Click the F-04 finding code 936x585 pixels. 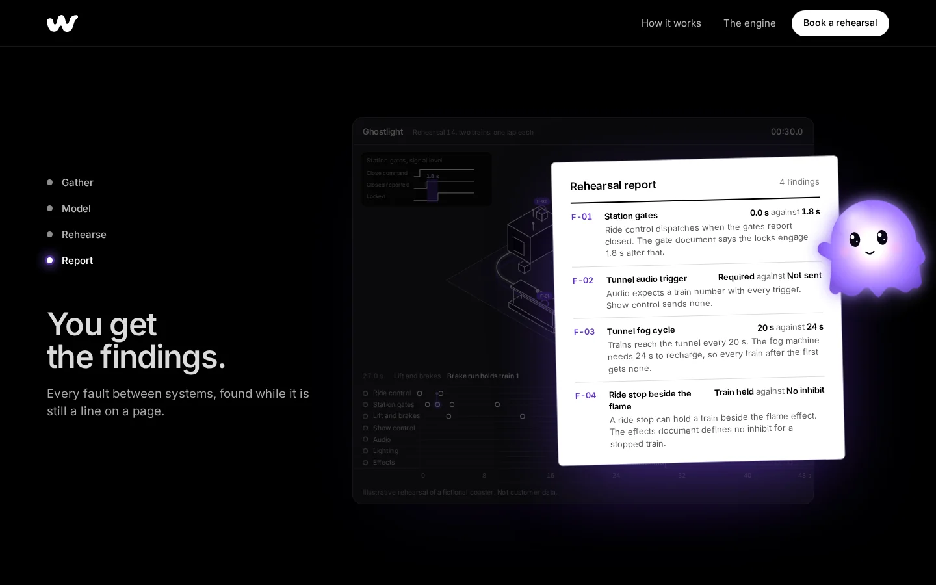[586, 396]
